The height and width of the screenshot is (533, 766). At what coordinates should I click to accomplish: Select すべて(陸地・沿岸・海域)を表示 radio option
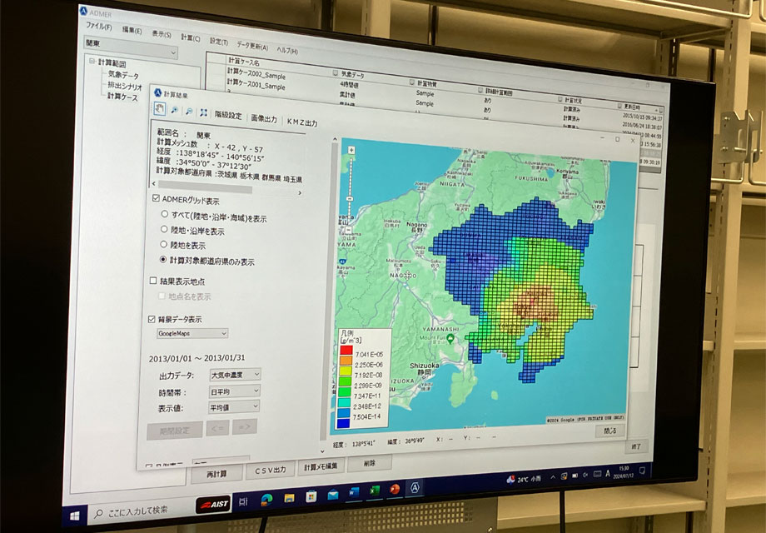[165, 214]
